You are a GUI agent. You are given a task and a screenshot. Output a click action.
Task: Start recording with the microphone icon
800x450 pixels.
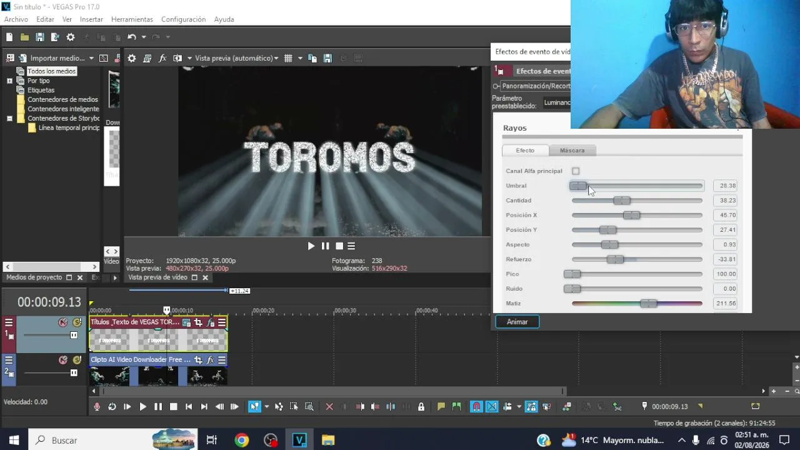tap(97, 407)
